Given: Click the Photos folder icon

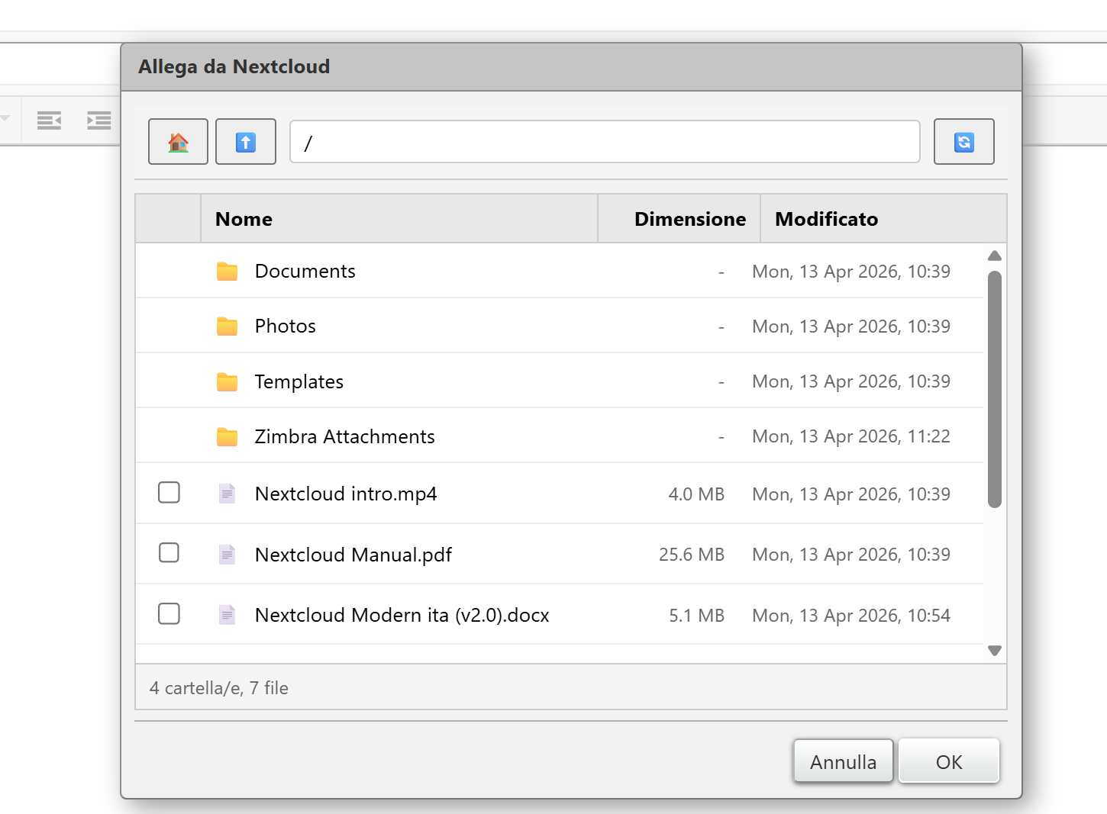Looking at the screenshot, I should [x=227, y=327].
